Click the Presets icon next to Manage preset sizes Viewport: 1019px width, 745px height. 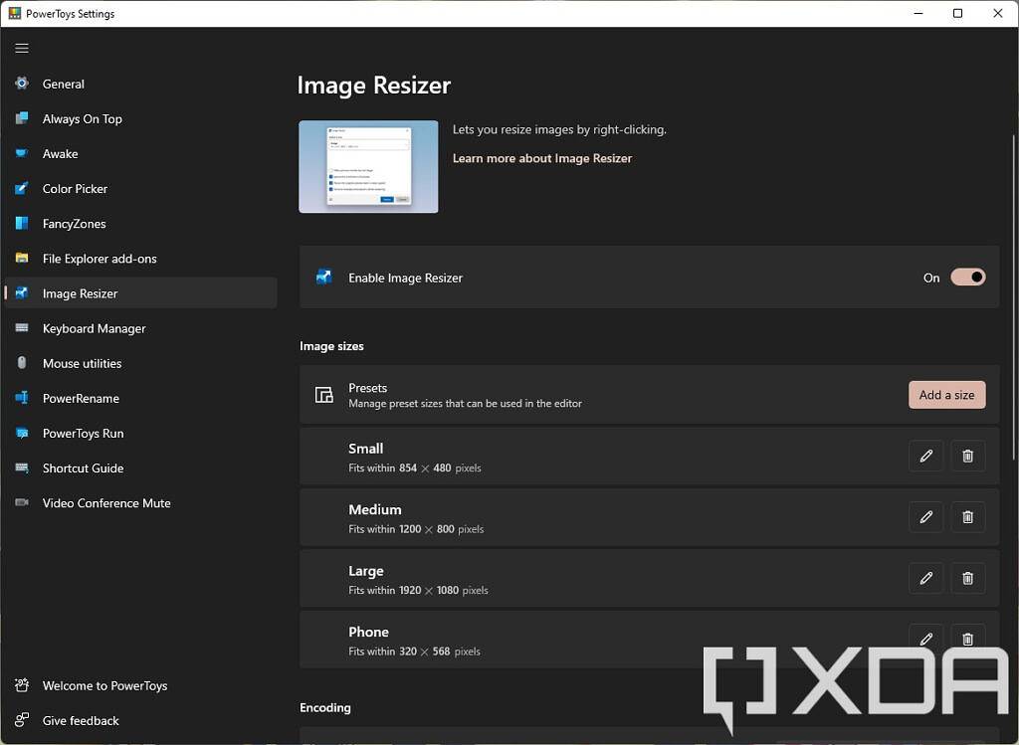[x=323, y=395]
